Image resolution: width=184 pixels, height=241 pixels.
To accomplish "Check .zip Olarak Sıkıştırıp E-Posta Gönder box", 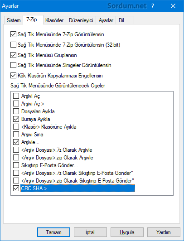I will 16,181.
